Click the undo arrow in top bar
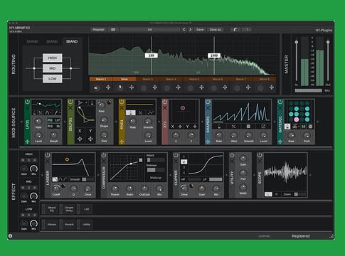This screenshot has height=256, width=345. click(235, 29)
